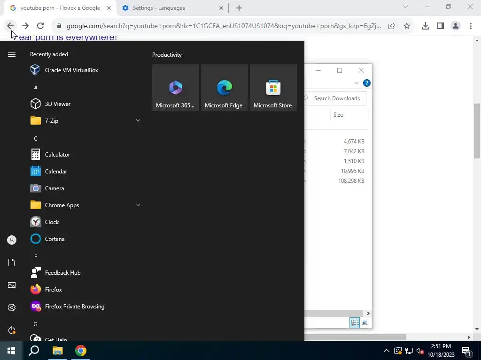This screenshot has width=481, height=360.
Task: Open taskbar Search magnifier
Action: (x=34, y=351)
